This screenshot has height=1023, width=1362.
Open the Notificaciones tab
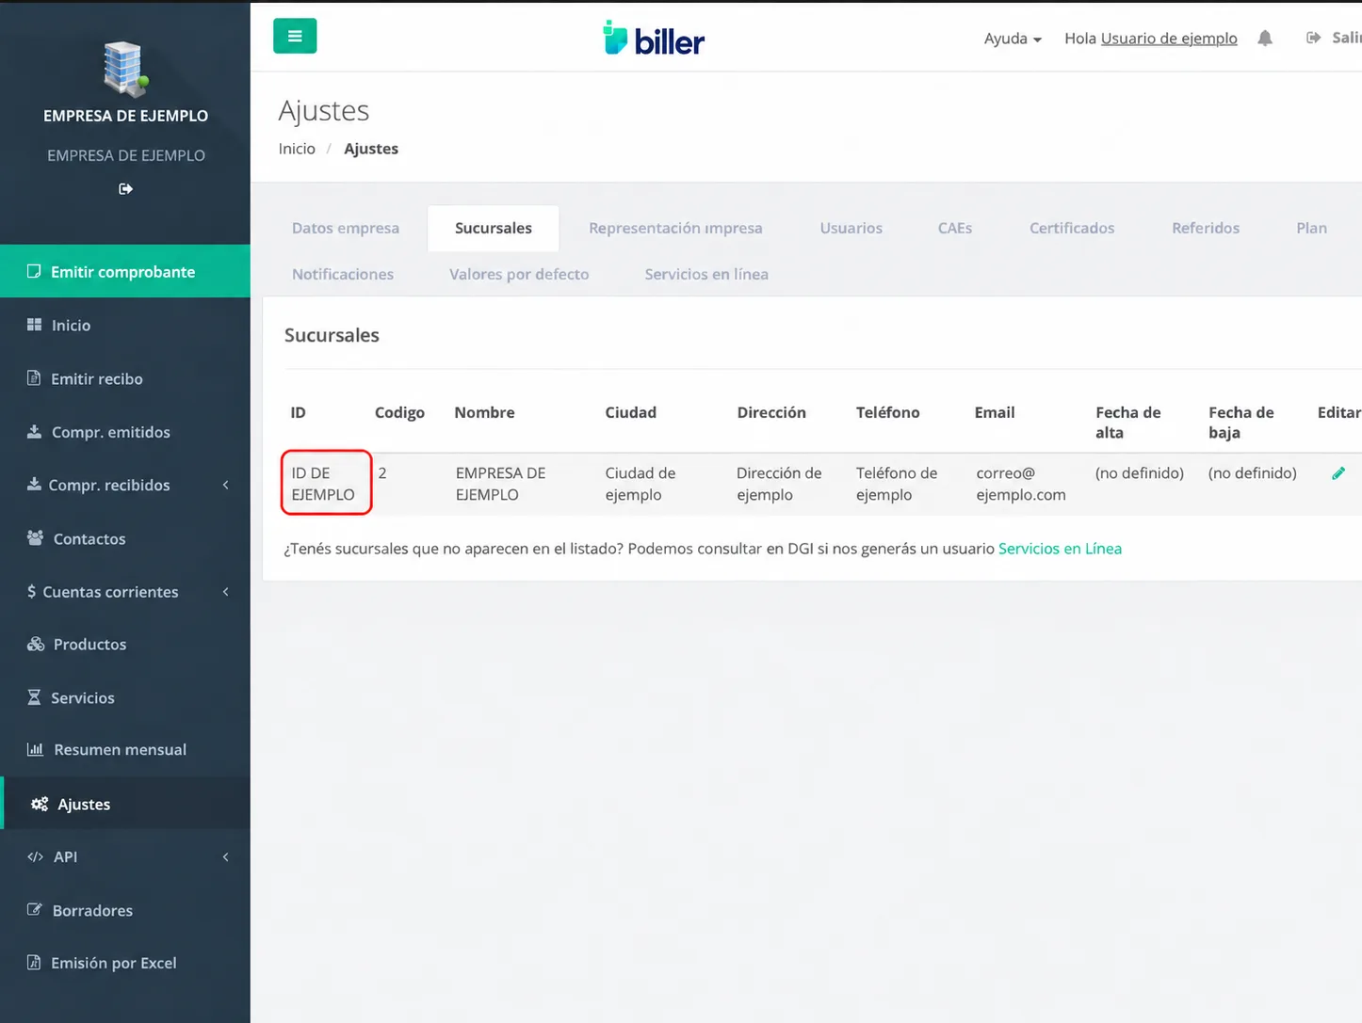(x=343, y=274)
